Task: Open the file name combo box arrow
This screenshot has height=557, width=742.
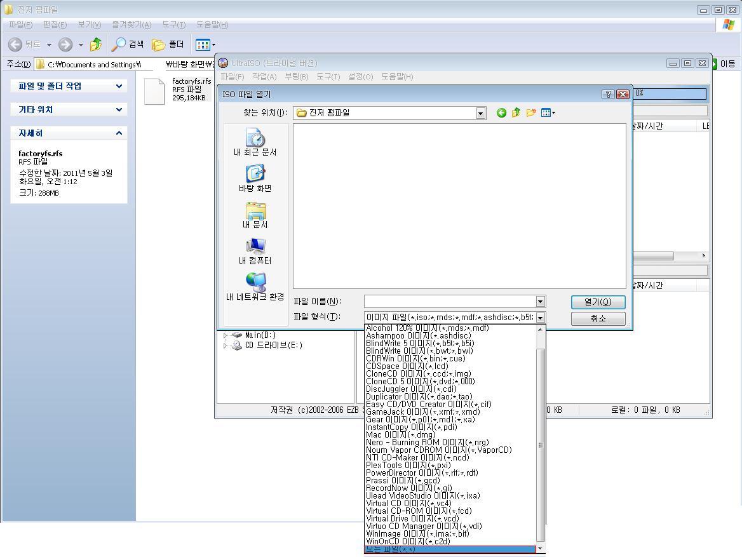Action: (540, 302)
